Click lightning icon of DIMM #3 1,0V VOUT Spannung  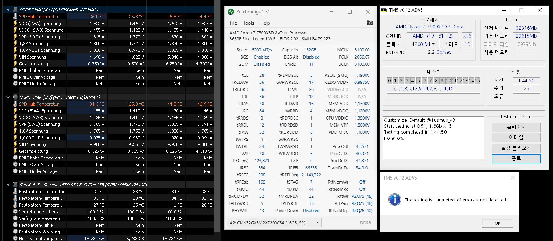pos(15,138)
